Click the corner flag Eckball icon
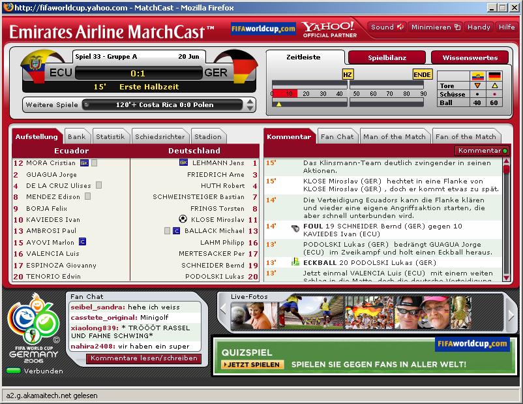 point(295,262)
